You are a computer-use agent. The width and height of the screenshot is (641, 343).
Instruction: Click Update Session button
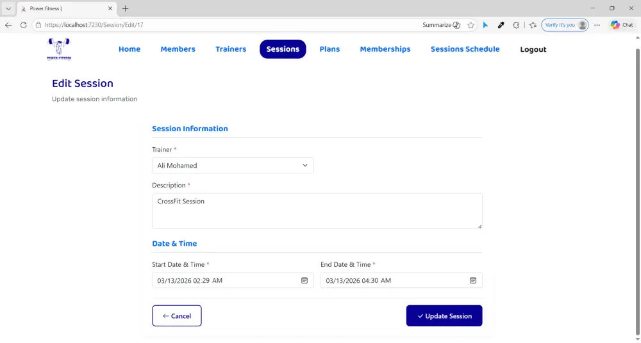[444, 315]
